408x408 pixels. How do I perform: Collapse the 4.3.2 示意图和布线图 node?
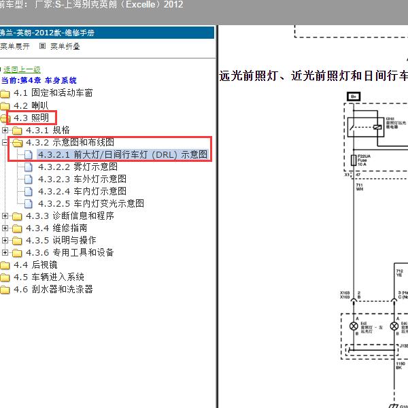pyautogui.click(x=5, y=142)
